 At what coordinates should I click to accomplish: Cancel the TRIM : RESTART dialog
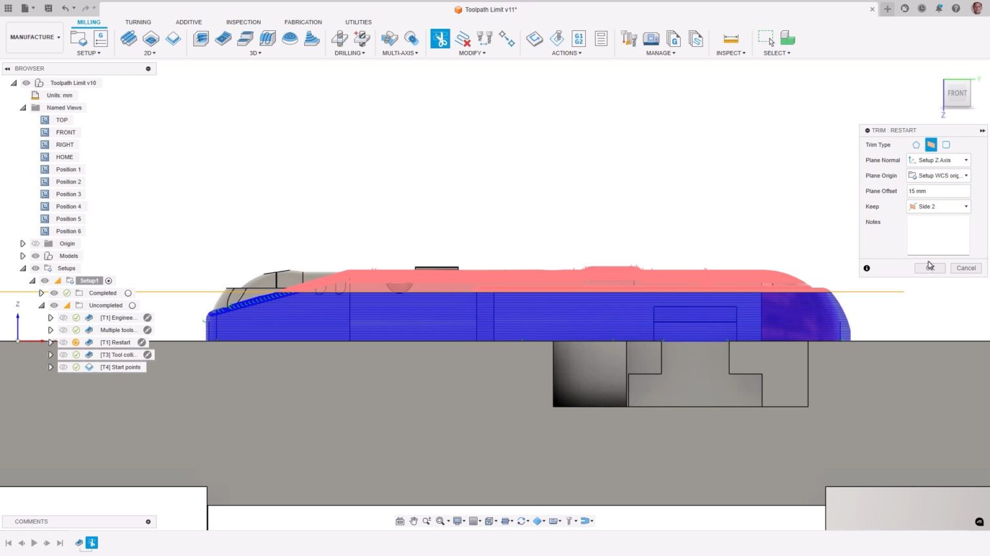(x=966, y=268)
